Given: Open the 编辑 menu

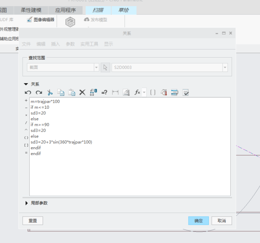Looking at the screenshot, I should (x=41, y=44).
